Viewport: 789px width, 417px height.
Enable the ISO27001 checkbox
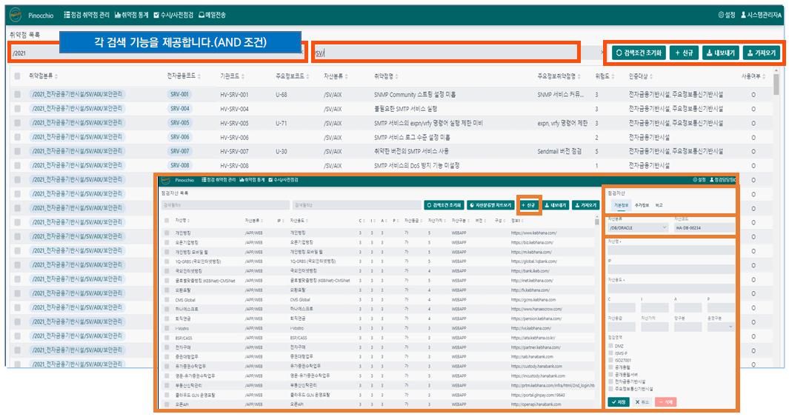click(x=611, y=360)
